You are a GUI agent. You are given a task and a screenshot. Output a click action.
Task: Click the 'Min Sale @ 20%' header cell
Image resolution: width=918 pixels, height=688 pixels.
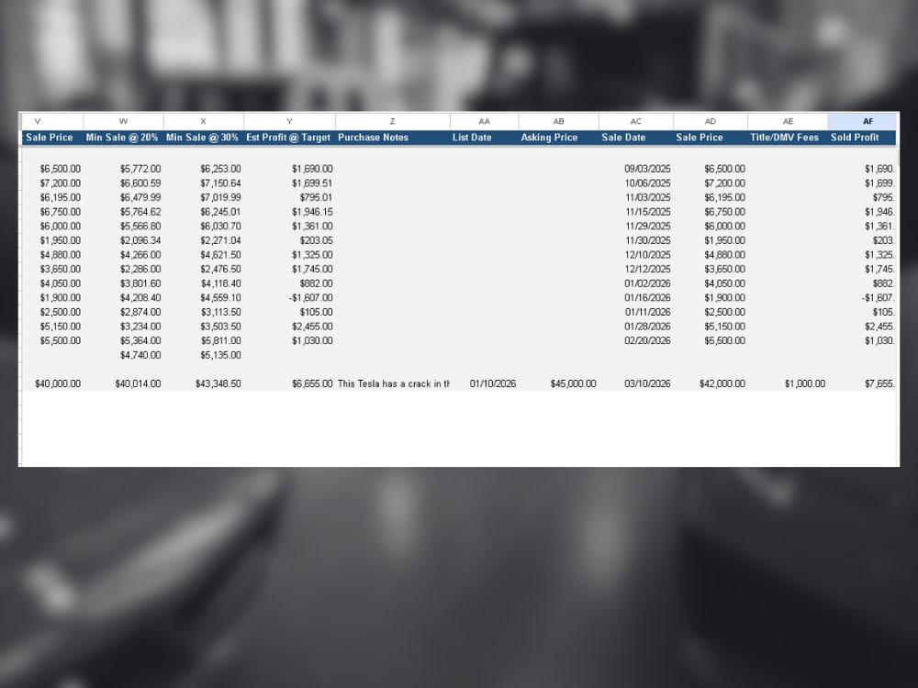(124, 138)
